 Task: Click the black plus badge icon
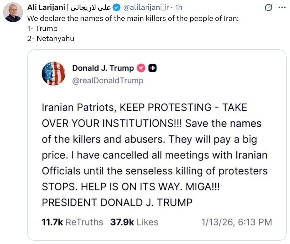[x=153, y=68]
